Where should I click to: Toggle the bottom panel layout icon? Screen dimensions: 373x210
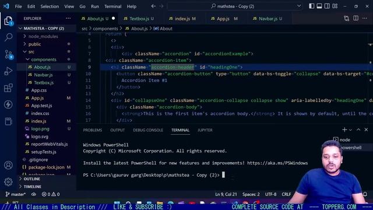319,6
